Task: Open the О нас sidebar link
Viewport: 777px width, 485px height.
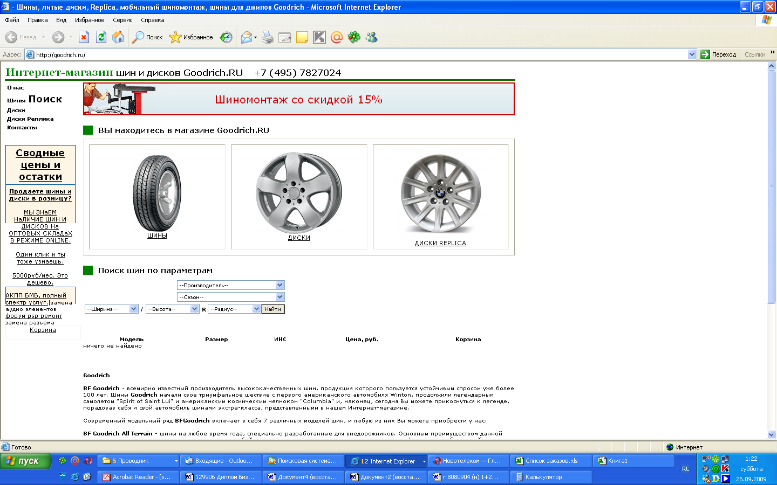Action: (x=16, y=87)
